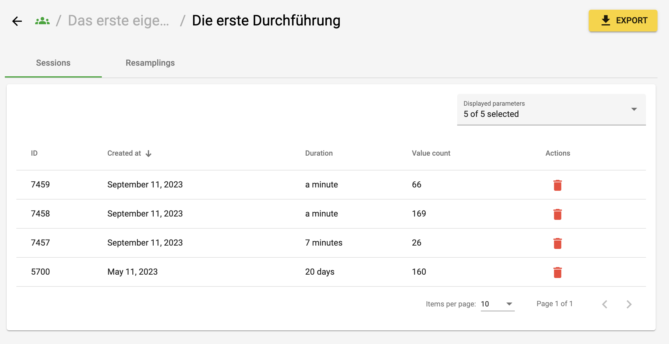Click the yellow EXPORT button
Image resolution: width=669 pixels, height=344 pixels.
[623, 21]
